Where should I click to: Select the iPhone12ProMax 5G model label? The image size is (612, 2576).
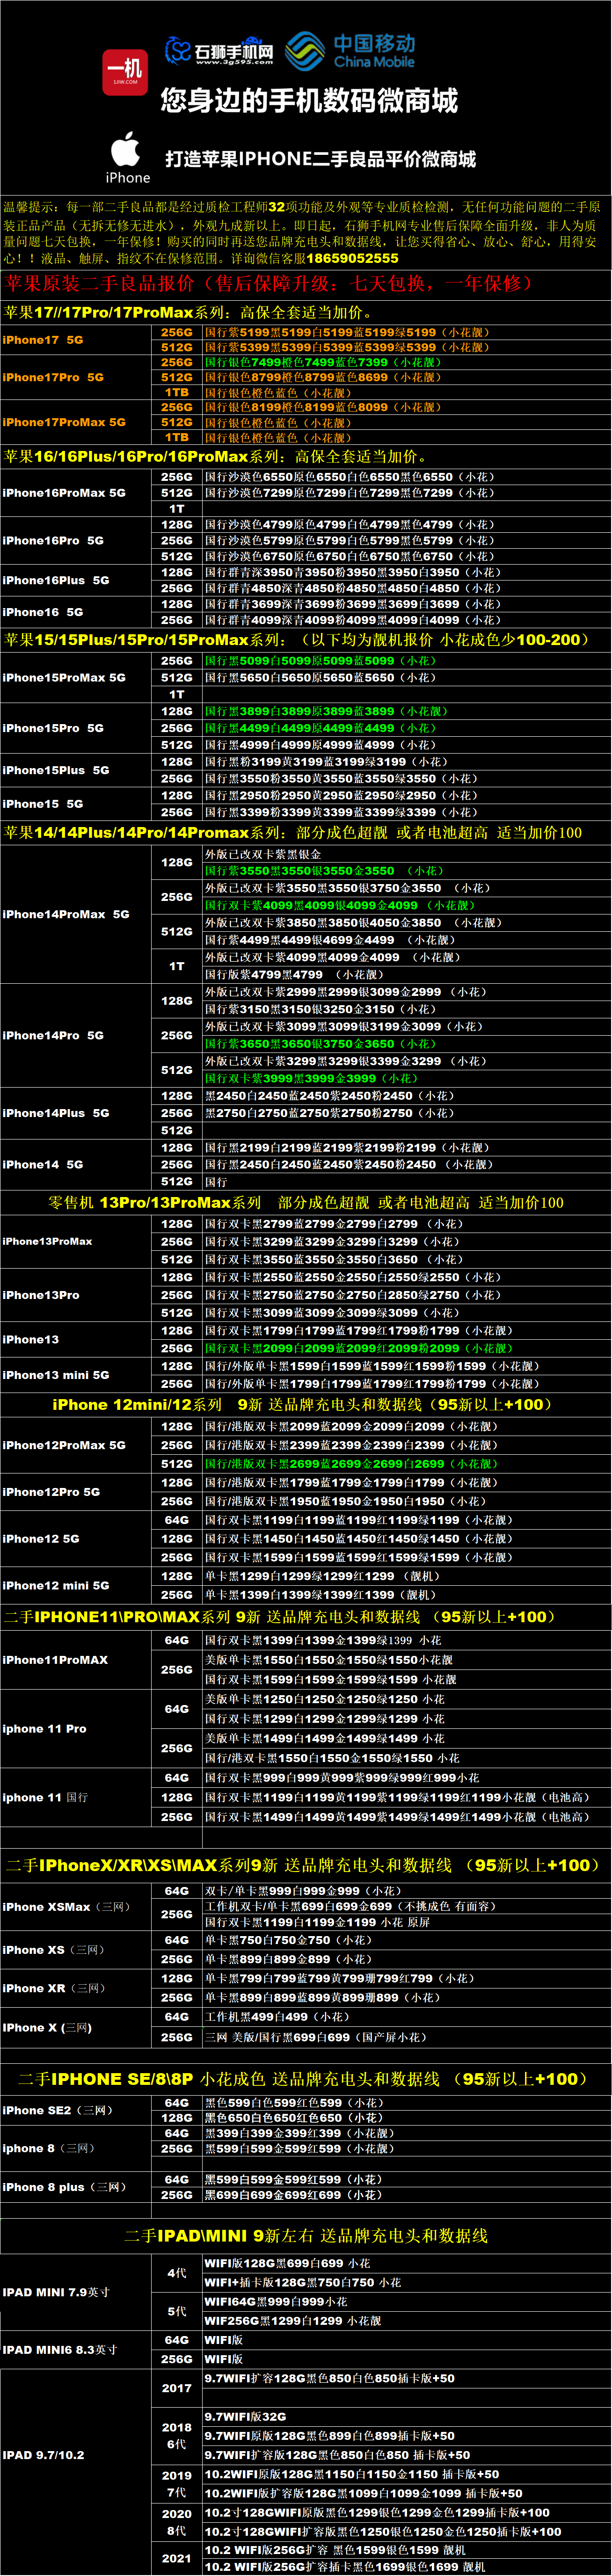tap(64, 1446)
